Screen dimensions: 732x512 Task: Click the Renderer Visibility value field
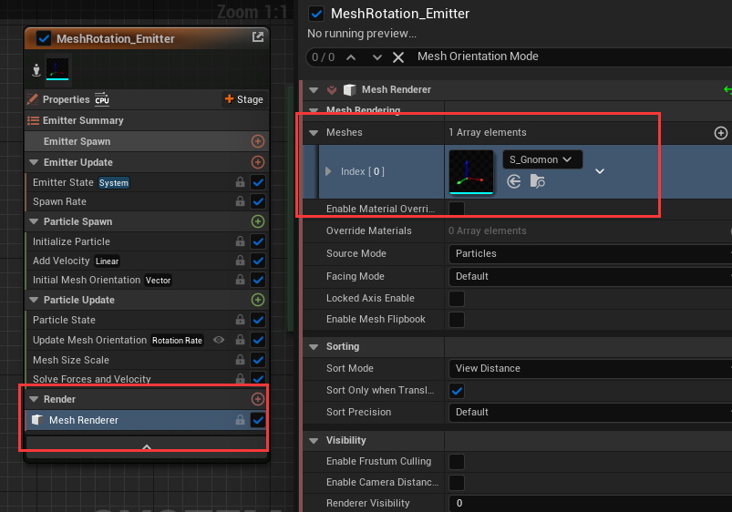point(589,503)
